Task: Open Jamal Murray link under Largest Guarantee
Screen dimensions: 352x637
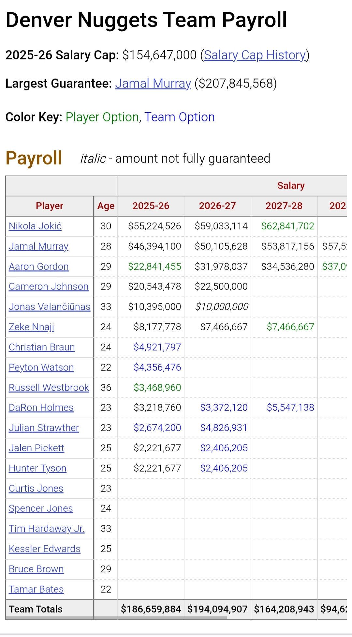Action: pos(153,84)
